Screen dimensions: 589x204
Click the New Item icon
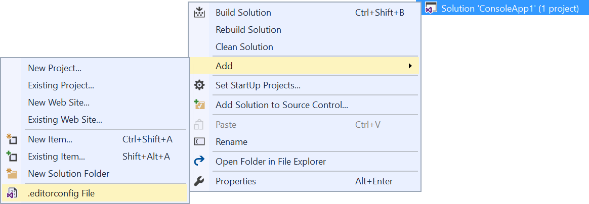point(12,139)
